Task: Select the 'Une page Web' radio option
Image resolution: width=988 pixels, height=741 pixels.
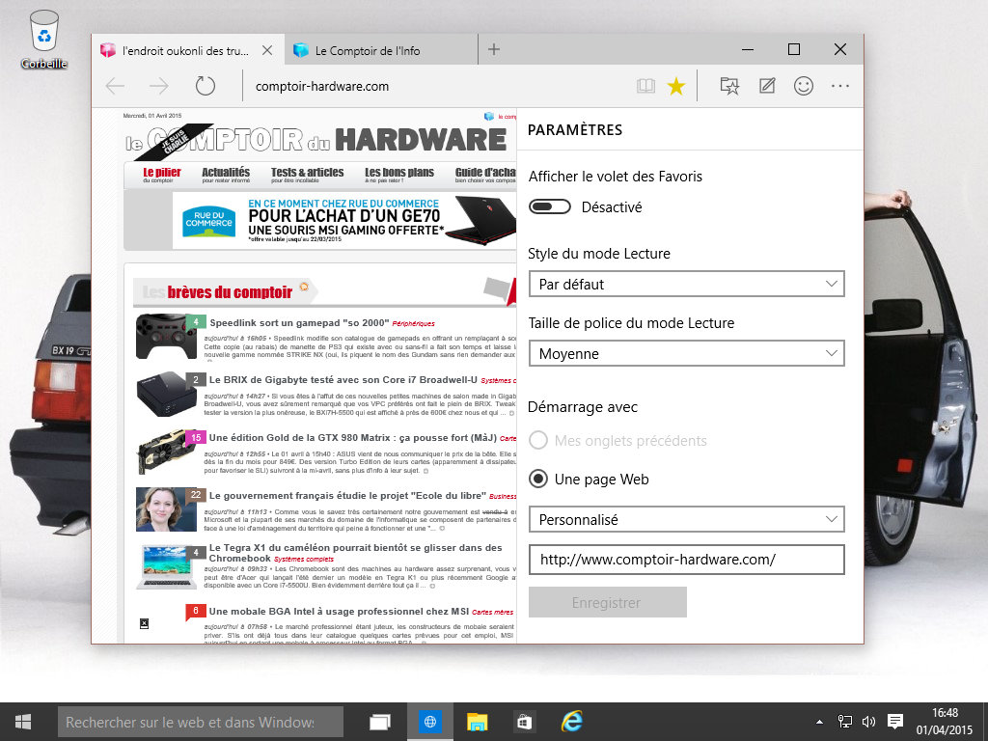Action: tap(539, 480)
